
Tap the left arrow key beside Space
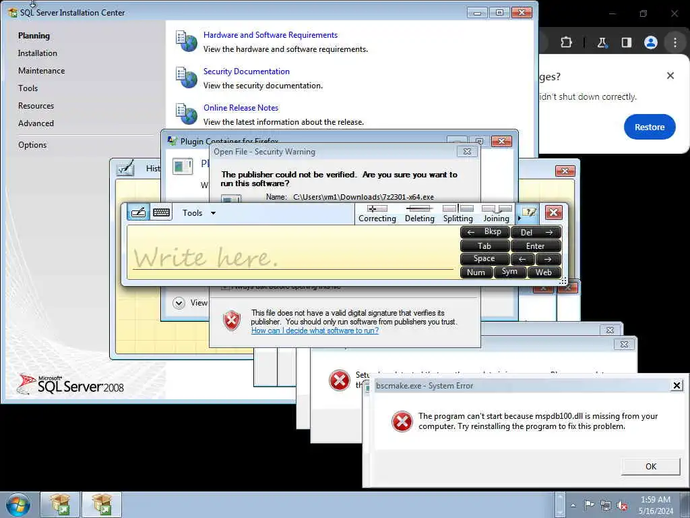pos(523,259)
